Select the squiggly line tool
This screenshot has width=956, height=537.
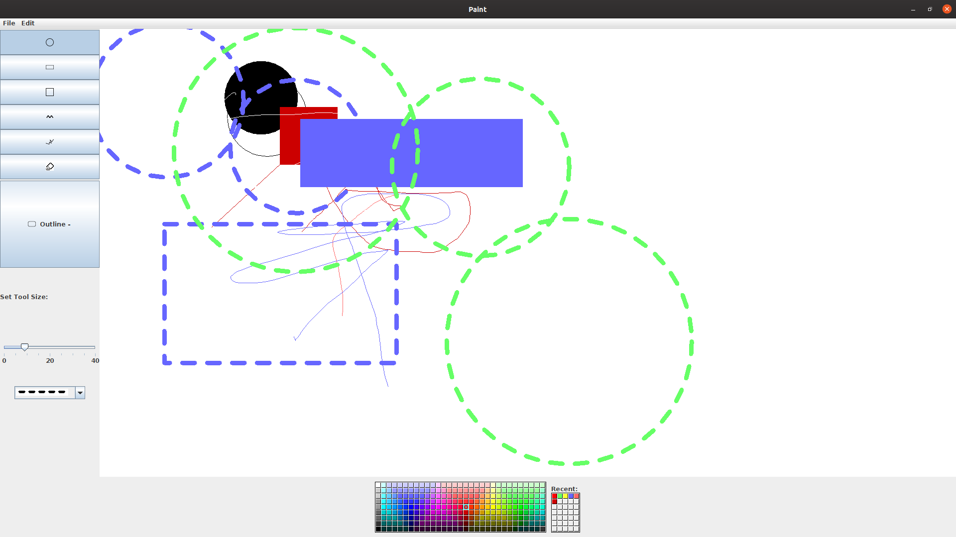click(x=49, y=116)
